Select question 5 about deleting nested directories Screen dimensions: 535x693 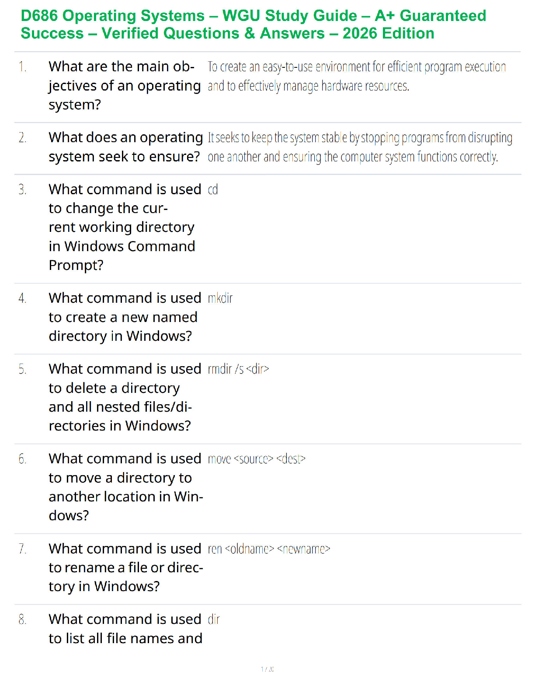[125, 397]
